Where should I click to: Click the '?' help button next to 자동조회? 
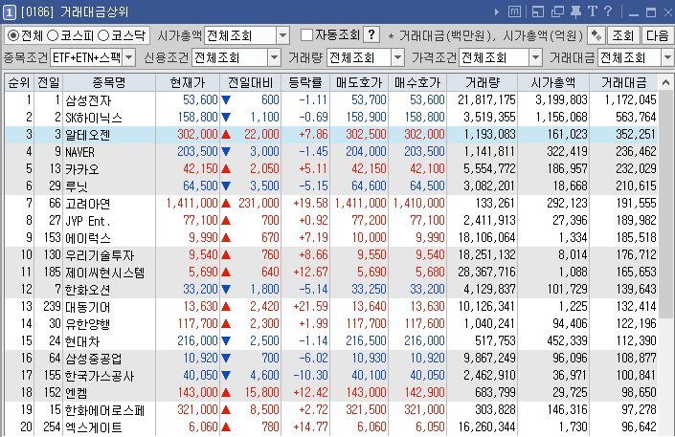pyautogui.click(x=371, y=34)
